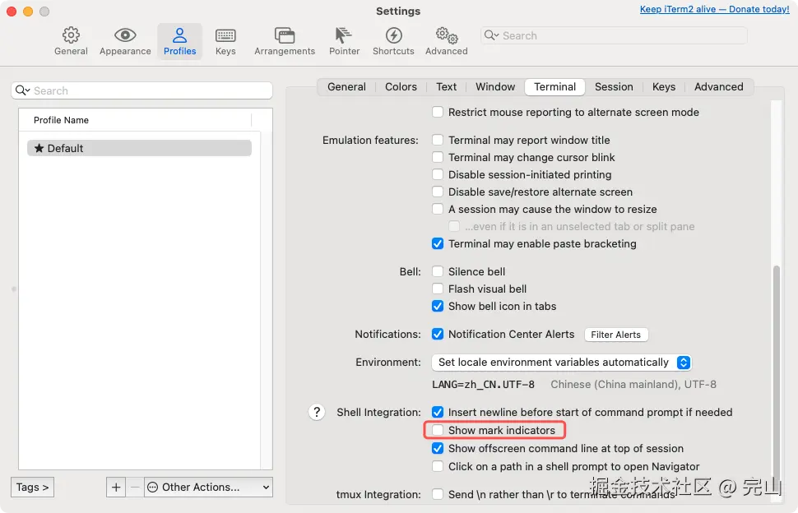
Task: Enable Restrict mouse reporting to alternate screen mode
Action: (437, 112)
